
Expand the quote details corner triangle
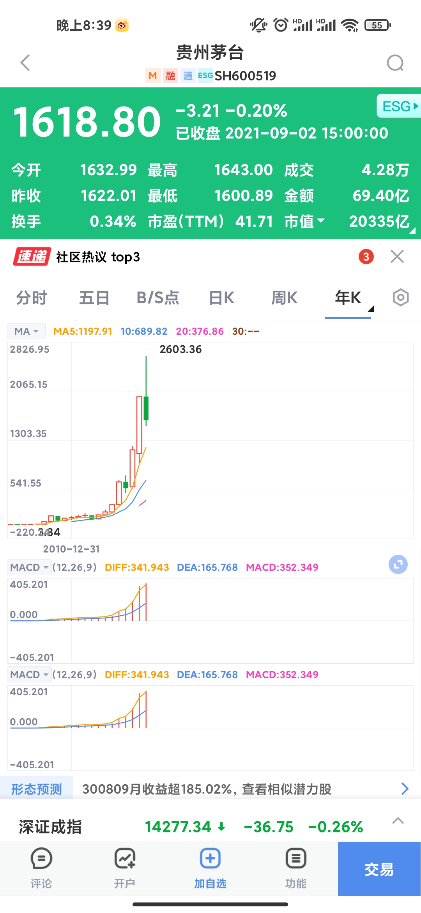coord(412,231)
